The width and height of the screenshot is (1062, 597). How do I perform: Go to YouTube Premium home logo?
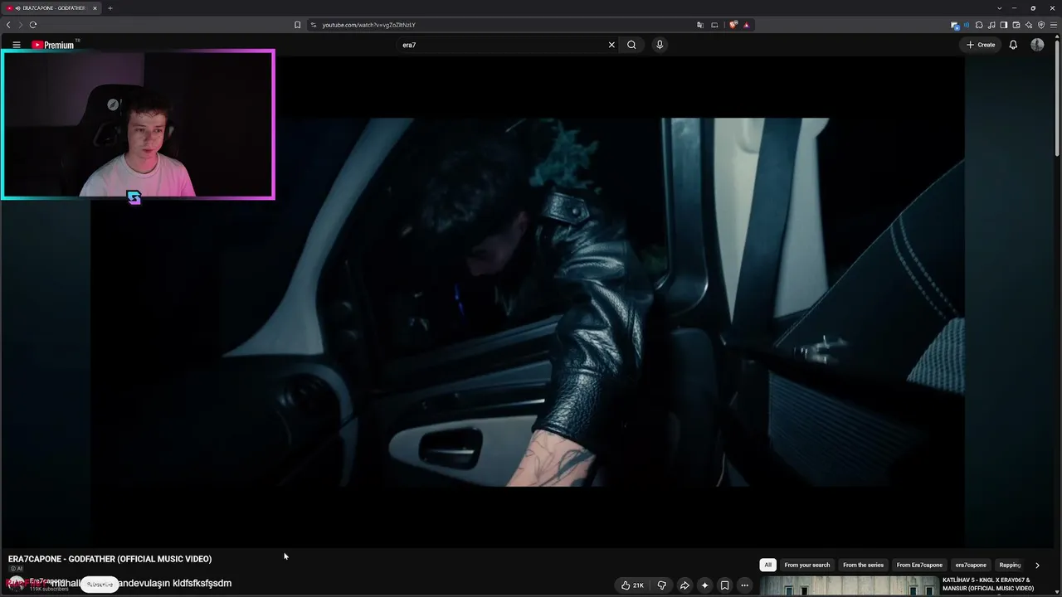(x=53, y=45)
